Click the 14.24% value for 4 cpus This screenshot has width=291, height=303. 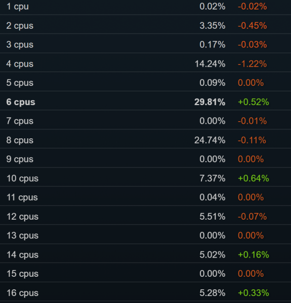[210, 64]
